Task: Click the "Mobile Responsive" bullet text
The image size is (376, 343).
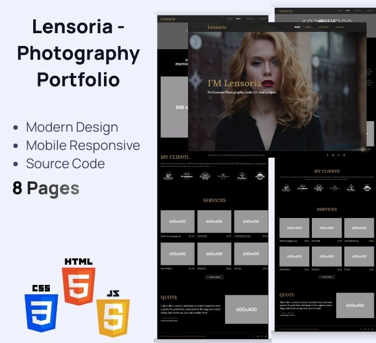Action: coord(83,145)
